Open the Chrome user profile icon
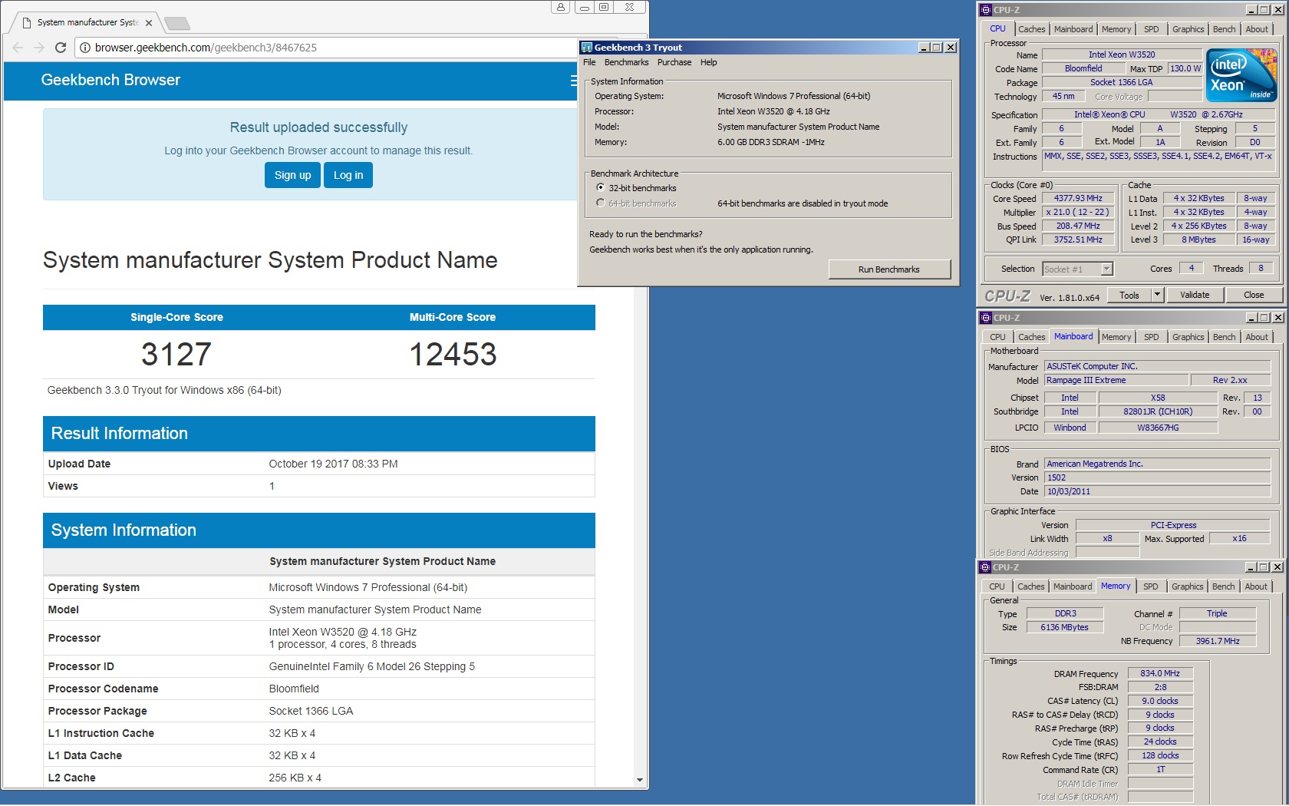This screenshot has height=806, width=1289. (x=561, y=7)
